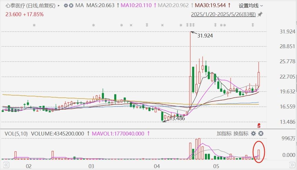Click the leftmost star event marker
Viewport: 297px width, 170px height.
34,25
